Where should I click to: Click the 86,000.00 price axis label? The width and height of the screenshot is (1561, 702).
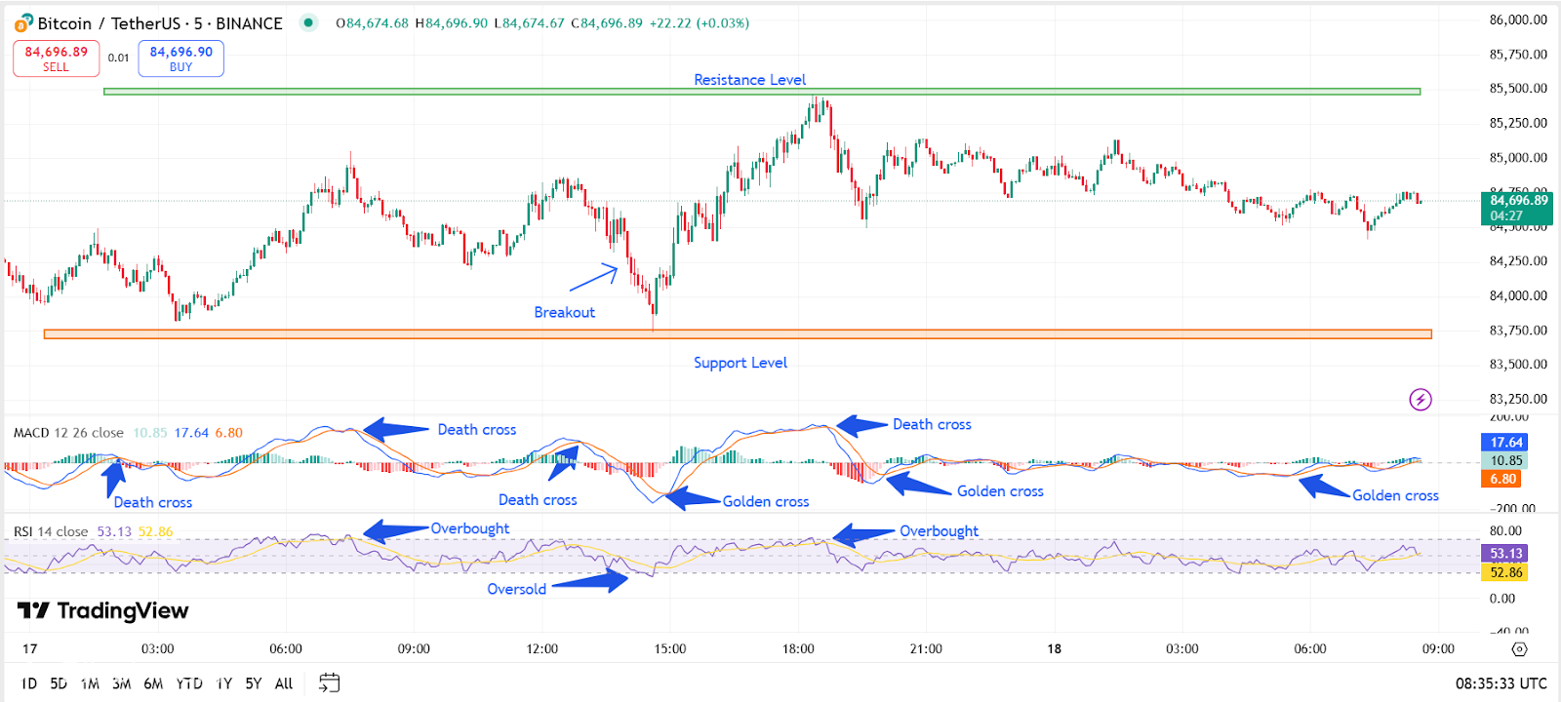[1518, 19]
